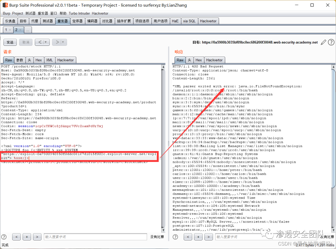This screenshot has width=336, height=249.
Task: Click request search input field
Action: (96, 237)
